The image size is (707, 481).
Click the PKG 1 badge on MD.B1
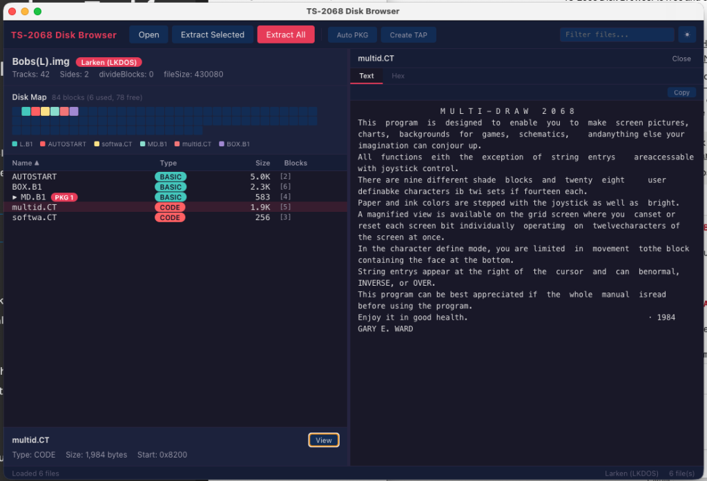[64, 197]
